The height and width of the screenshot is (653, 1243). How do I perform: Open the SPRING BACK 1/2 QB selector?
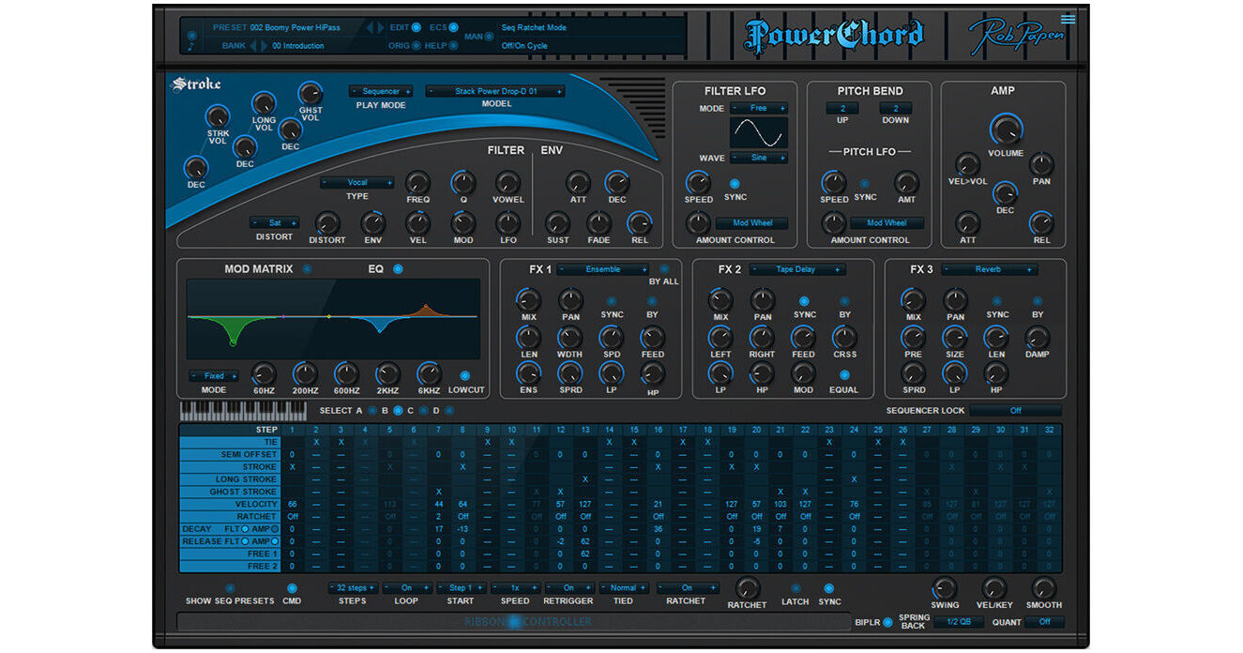[957, 622]
